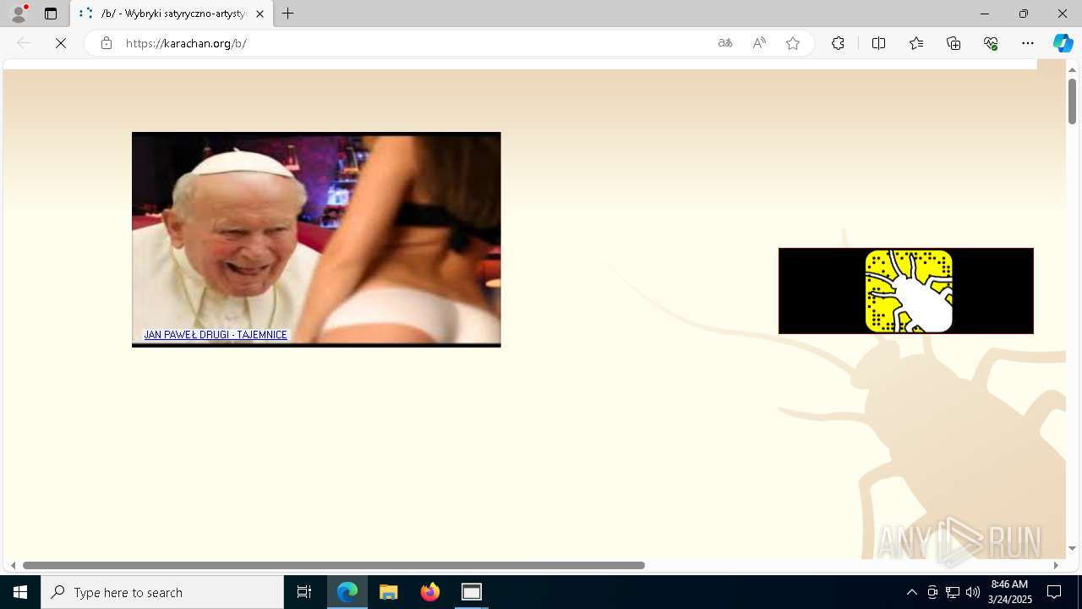Open a new tab with plus button
This screenshot has width=1082, height=609.
288,14
